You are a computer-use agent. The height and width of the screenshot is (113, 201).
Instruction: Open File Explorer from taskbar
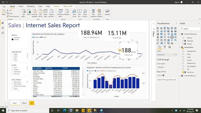[77, 110]
